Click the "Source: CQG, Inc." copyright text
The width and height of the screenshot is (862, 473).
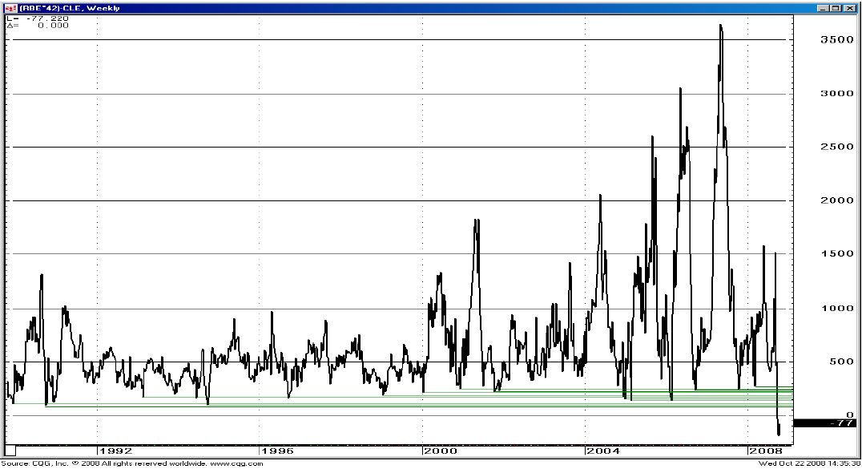[132, 463]
